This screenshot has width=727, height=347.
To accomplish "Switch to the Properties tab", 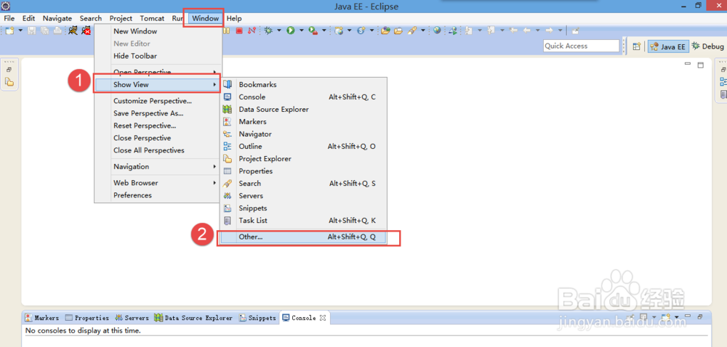I will click(x=87, y=318).
